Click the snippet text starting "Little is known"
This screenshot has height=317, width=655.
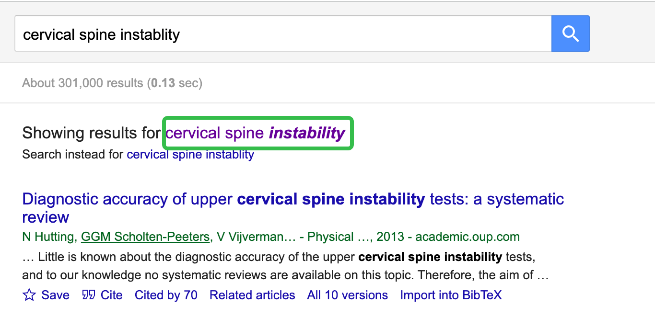click(285, 266)
